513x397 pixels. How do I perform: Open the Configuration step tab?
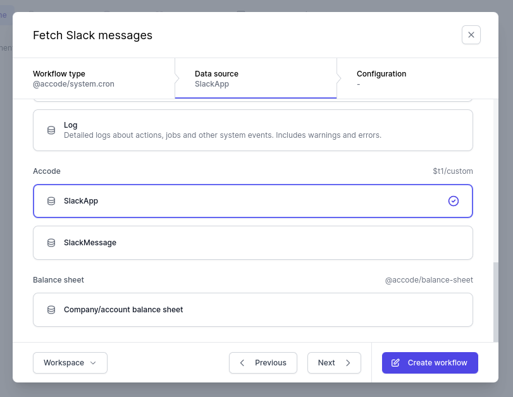click(417, 78)
